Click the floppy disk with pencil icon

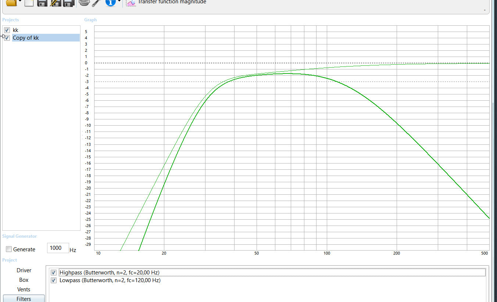tap(55, 3)
